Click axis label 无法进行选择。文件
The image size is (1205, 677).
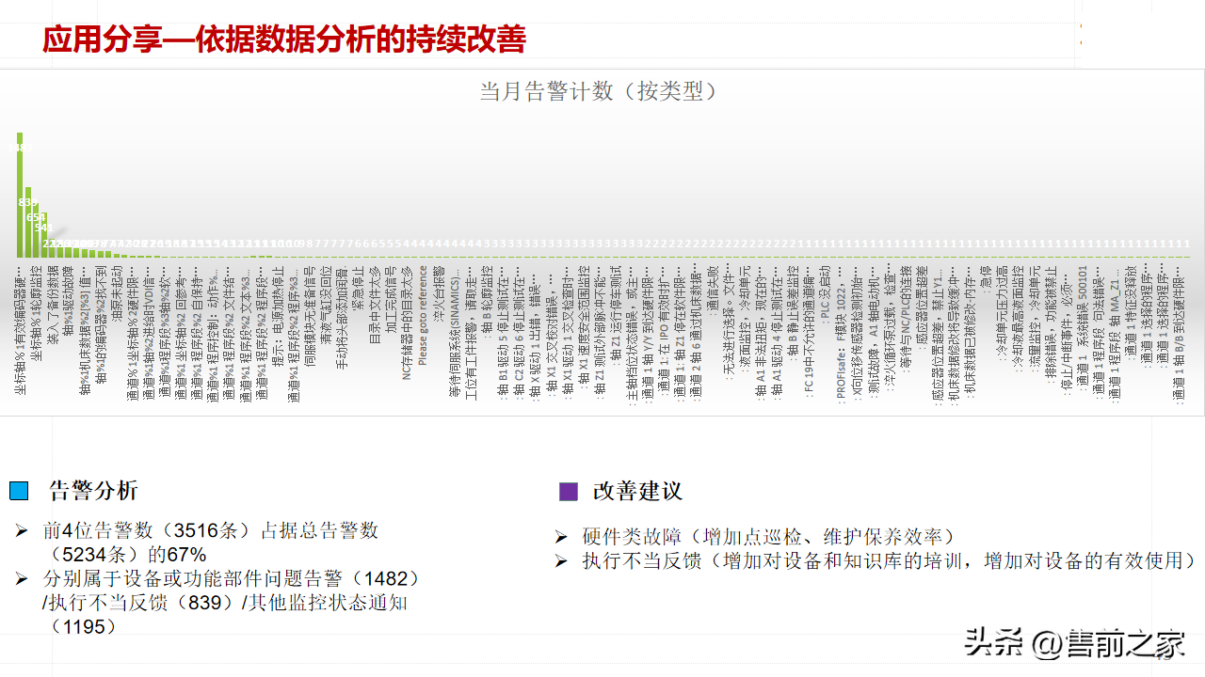pos(729,323)
